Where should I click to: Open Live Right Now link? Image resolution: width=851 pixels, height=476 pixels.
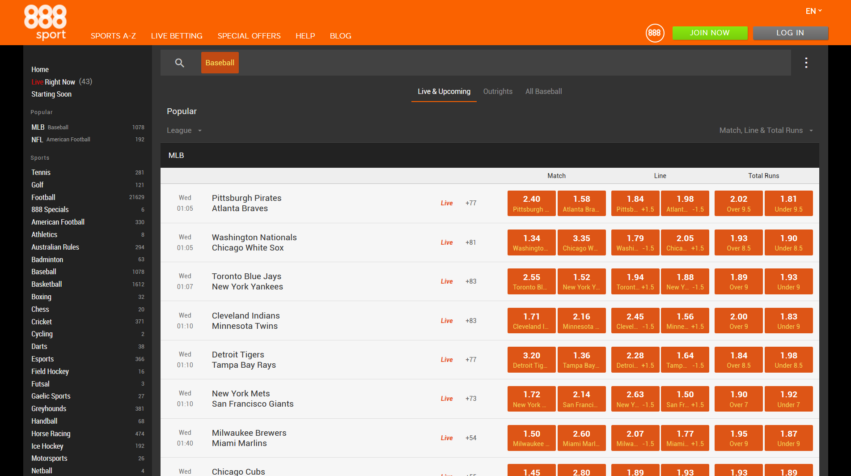click(x=62, y=82)
